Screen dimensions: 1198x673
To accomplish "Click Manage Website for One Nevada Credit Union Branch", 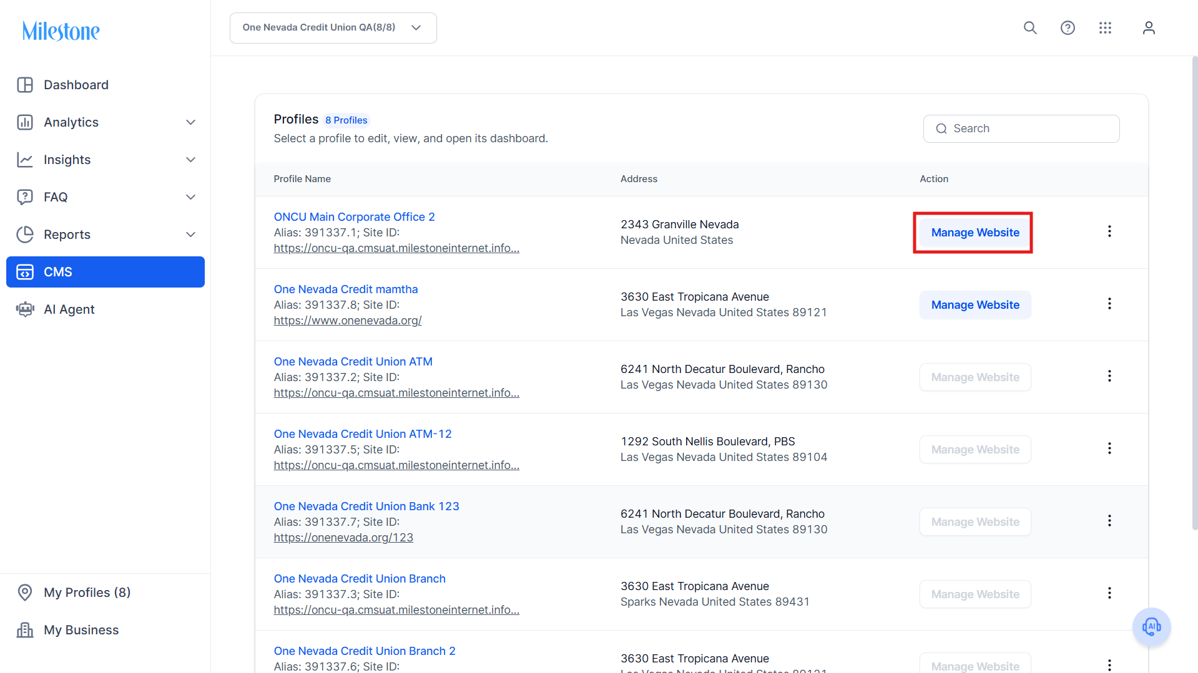I will (x=975, y=594).
